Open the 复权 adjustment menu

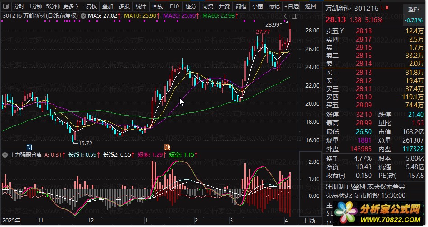tap(91, 6)
